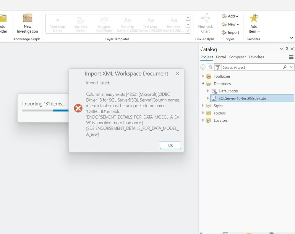Screen dimensions: 295x234
Task: Switch to the Portal tab in Catalog
Action: coord(221,57)
